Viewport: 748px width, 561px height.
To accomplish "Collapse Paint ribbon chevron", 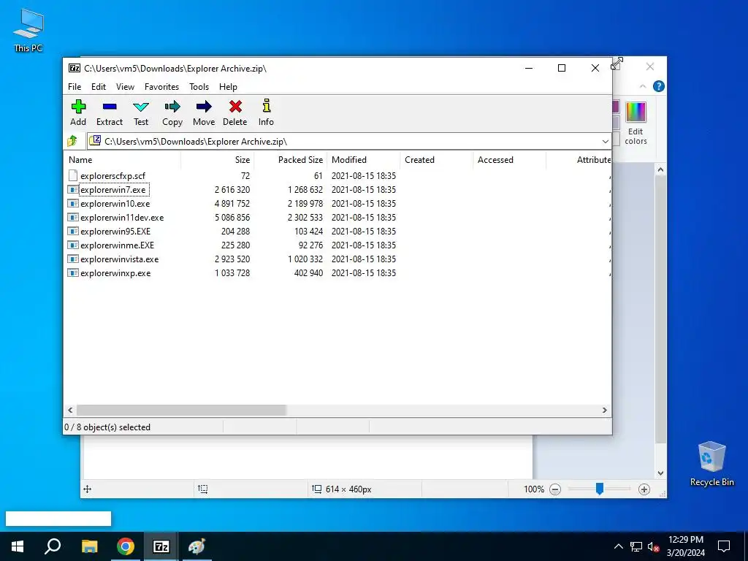I will coord(643,86).
